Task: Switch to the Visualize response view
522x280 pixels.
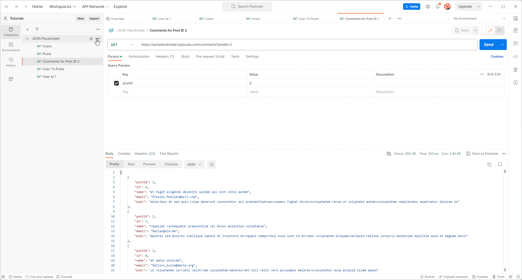Action: coord(171,164)
